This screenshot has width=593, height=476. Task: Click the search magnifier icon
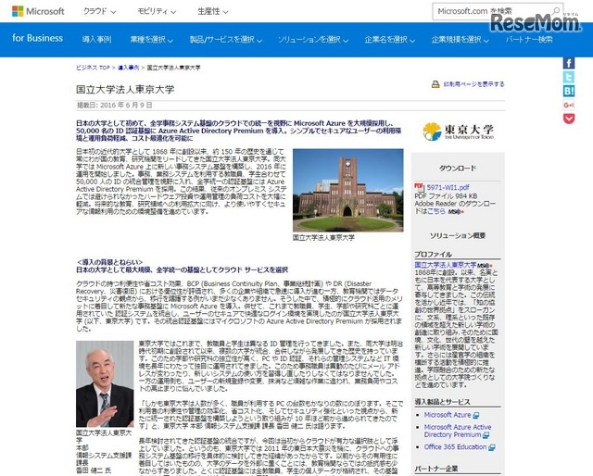coord(556,11)
